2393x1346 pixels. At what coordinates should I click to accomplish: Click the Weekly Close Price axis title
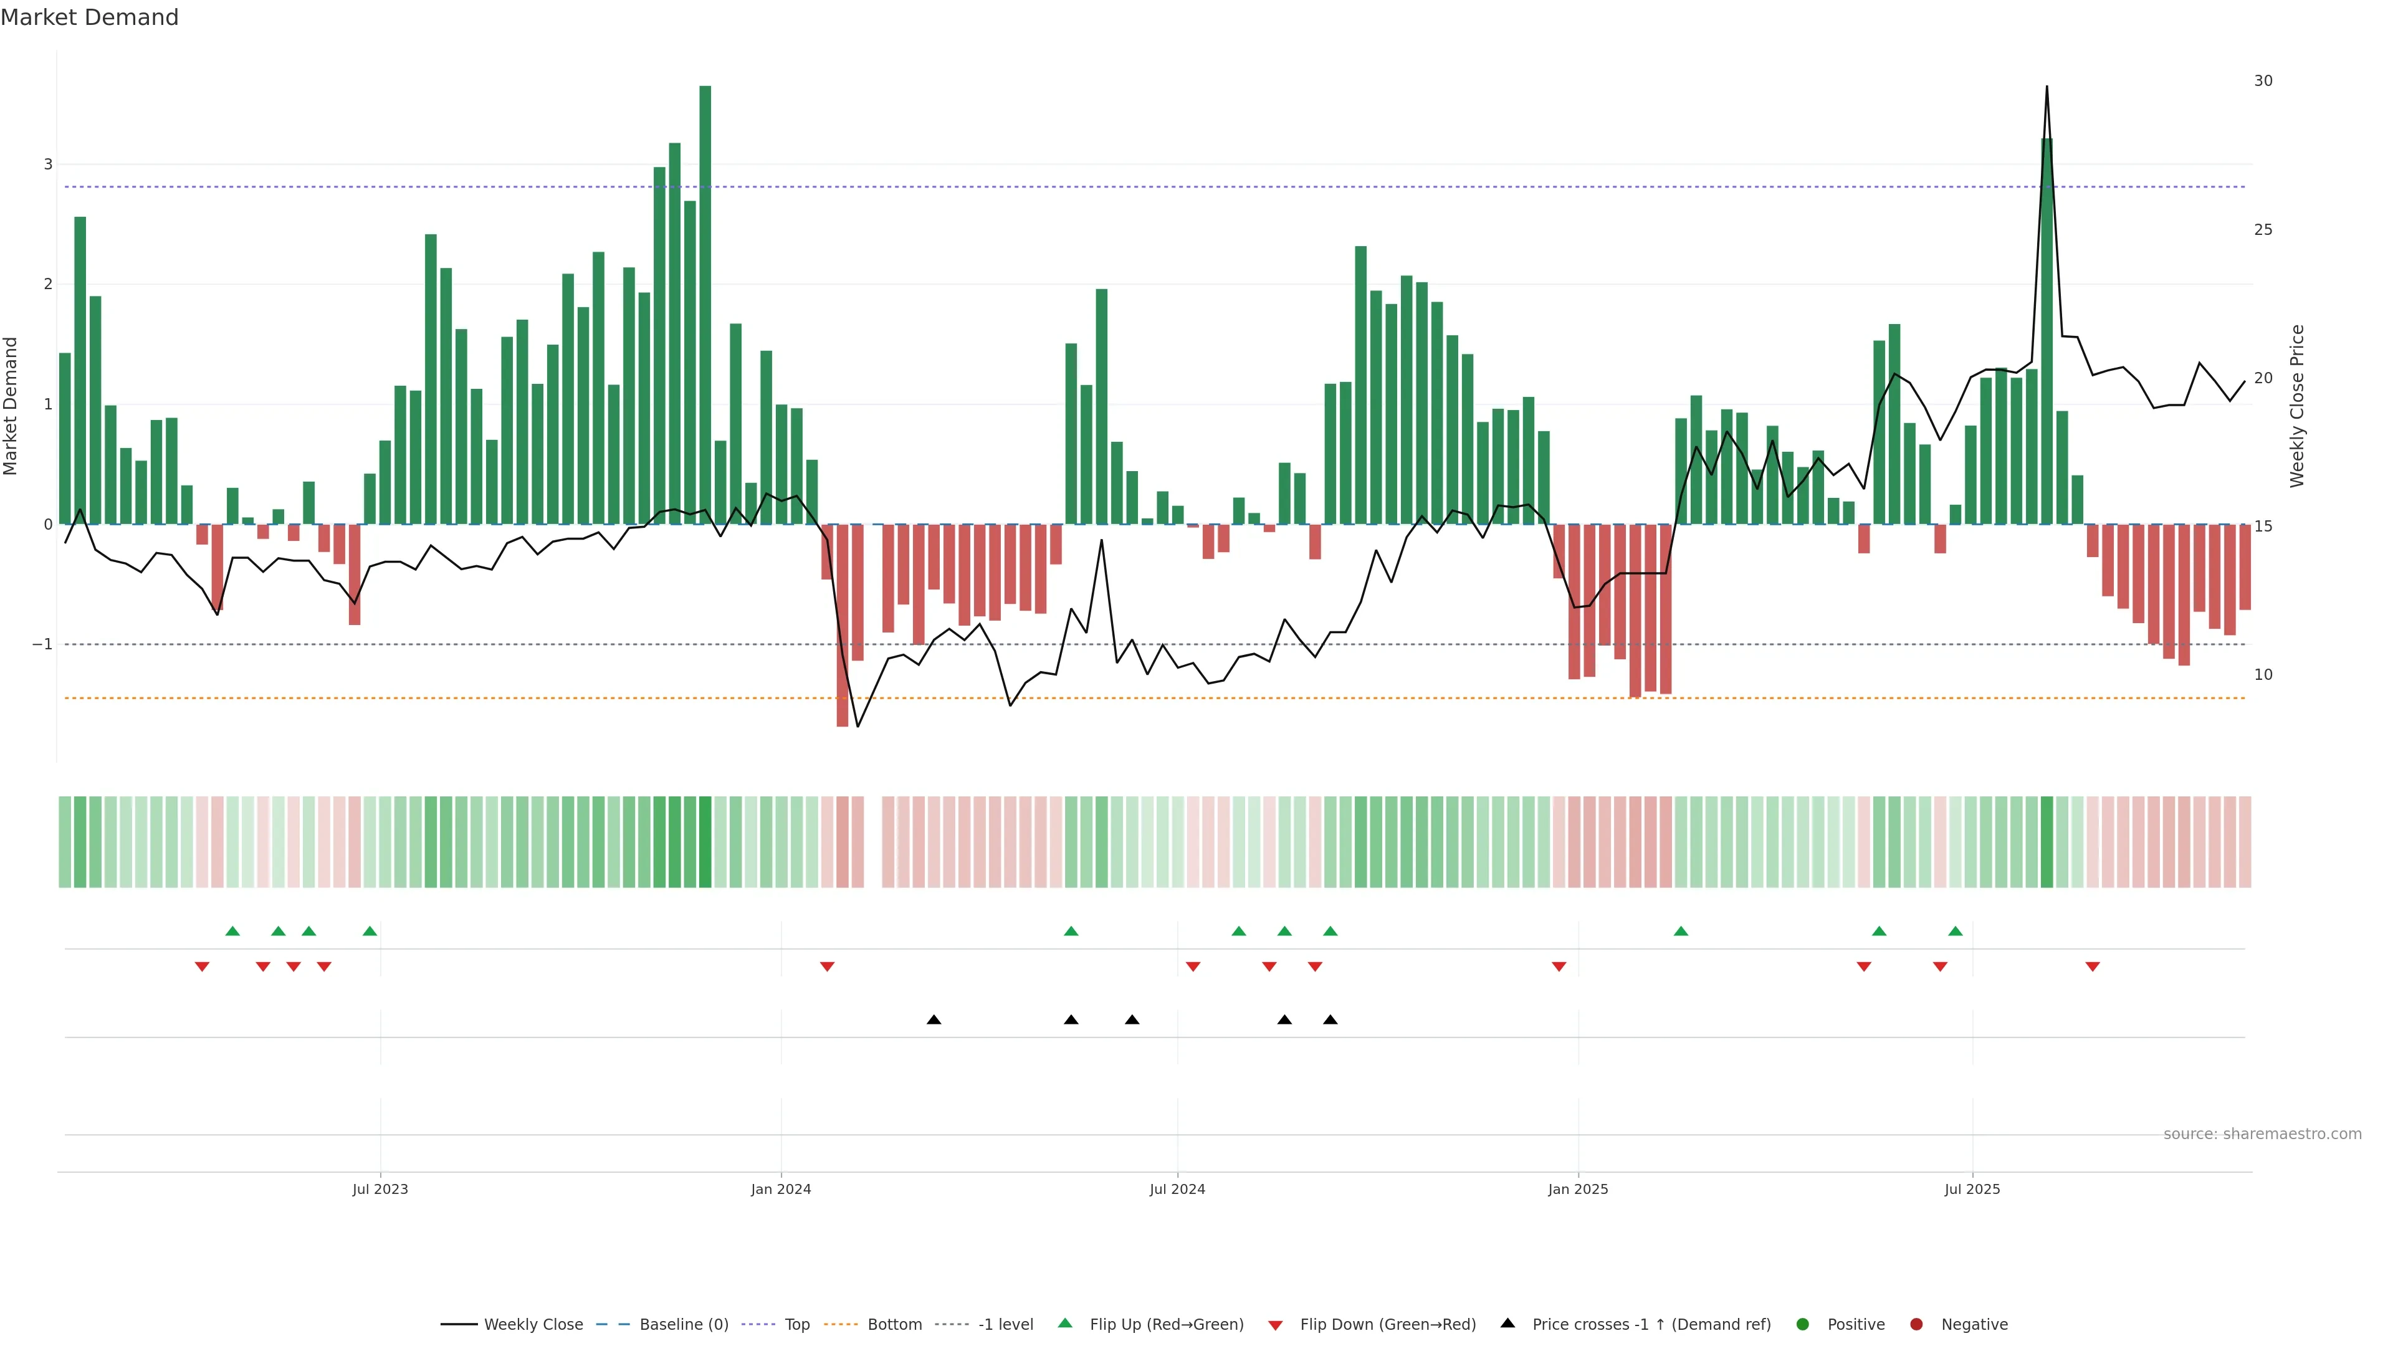2297,406
